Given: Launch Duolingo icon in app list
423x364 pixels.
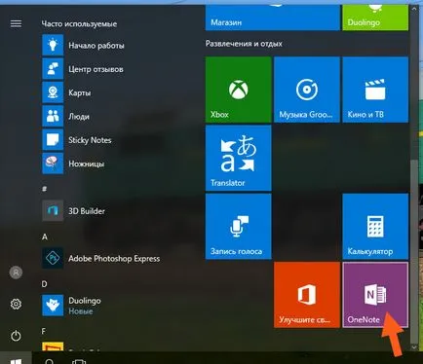Looking at the screenshot, I should pos(53,306).
